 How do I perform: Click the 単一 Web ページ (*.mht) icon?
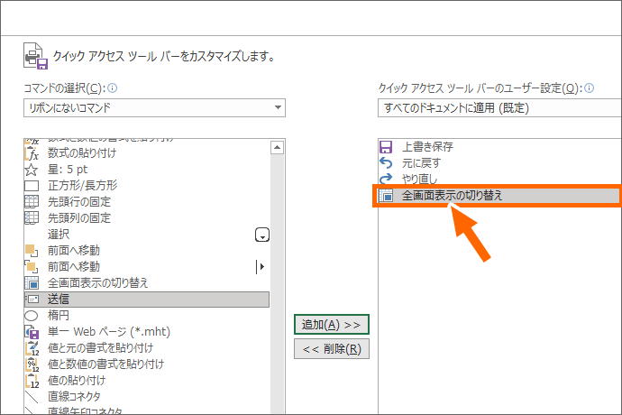coord(32,332)
